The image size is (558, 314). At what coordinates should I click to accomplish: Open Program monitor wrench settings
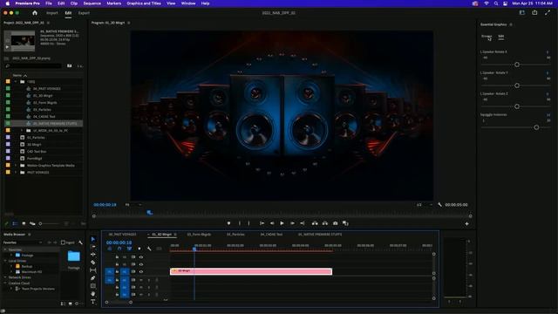439,205
